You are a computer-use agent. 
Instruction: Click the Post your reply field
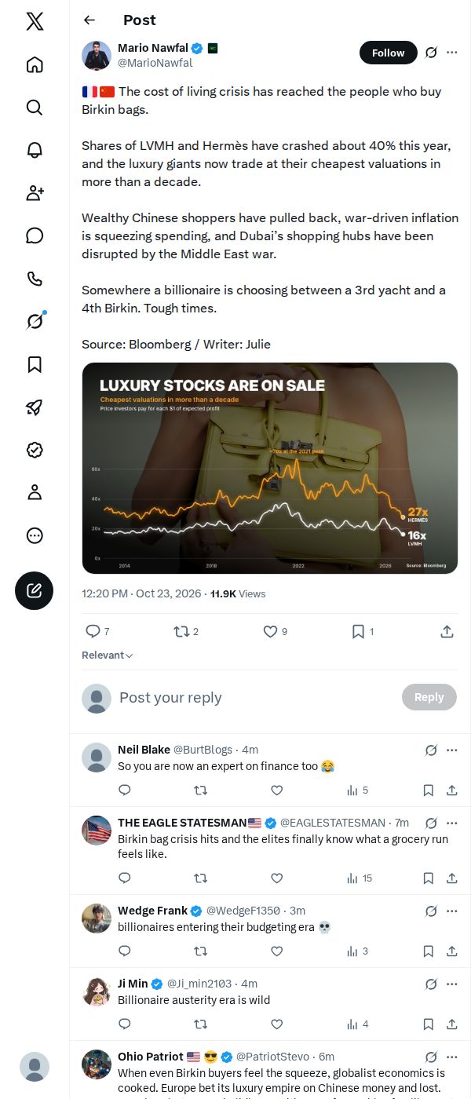[x=255, y=698]
